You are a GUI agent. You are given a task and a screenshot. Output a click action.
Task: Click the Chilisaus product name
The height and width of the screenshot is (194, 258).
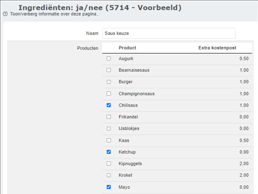click(x=128, y=105)
